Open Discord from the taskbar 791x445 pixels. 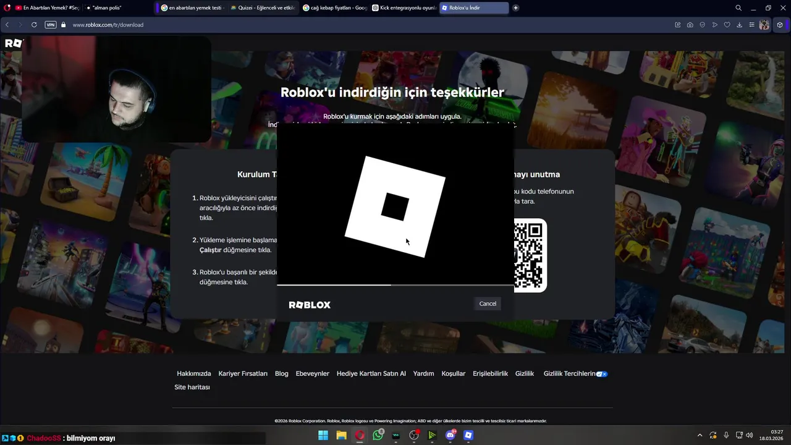450,435
